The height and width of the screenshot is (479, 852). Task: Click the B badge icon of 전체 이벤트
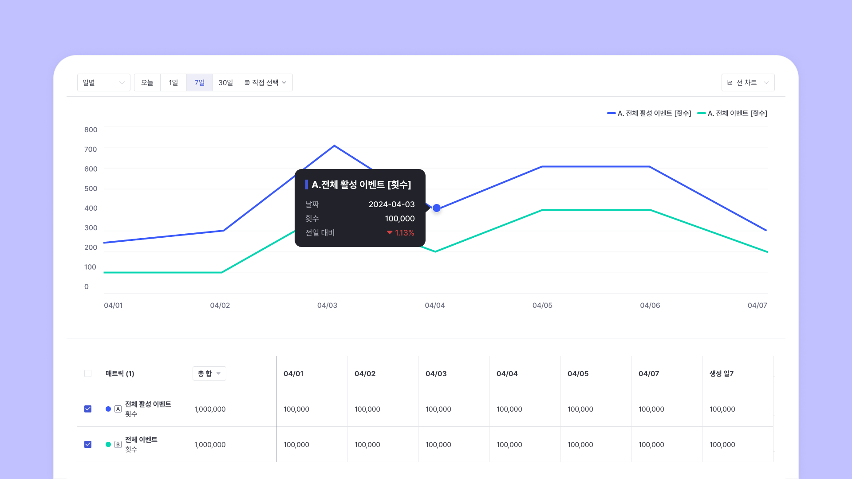[118, 444]
